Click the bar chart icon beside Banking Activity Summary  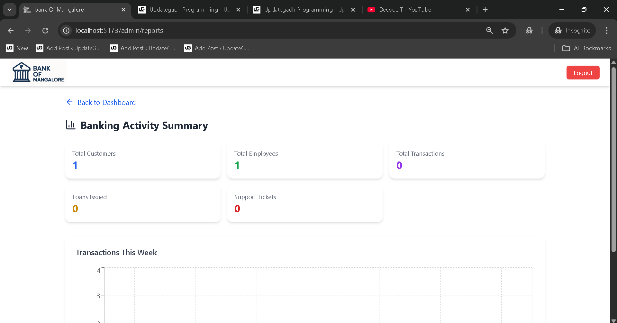click(70, 125)
